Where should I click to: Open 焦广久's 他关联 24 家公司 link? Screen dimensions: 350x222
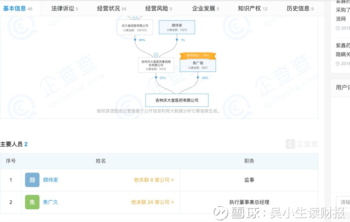point(152,202)
